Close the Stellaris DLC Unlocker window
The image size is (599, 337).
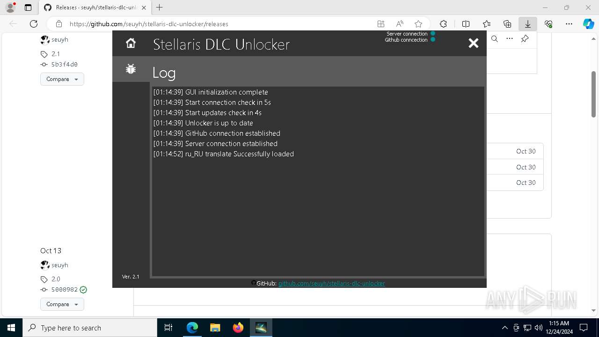474,43
